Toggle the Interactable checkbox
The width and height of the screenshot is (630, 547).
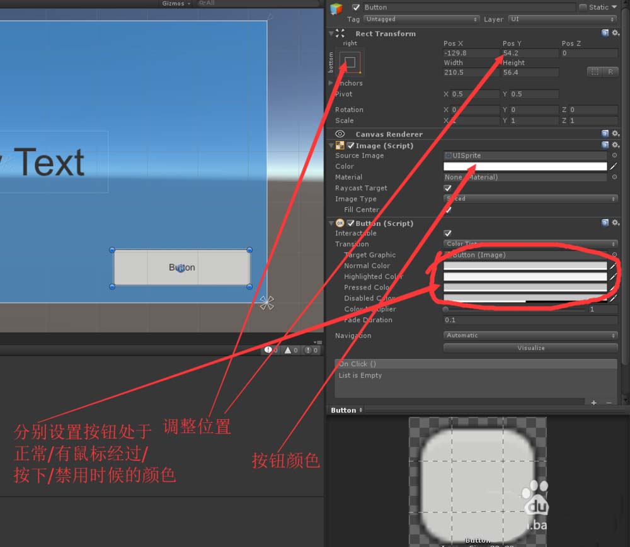click(447, 233)
